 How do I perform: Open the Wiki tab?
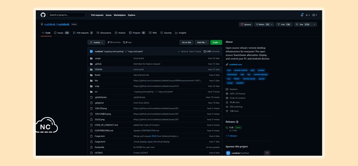(x=153, y=33)
